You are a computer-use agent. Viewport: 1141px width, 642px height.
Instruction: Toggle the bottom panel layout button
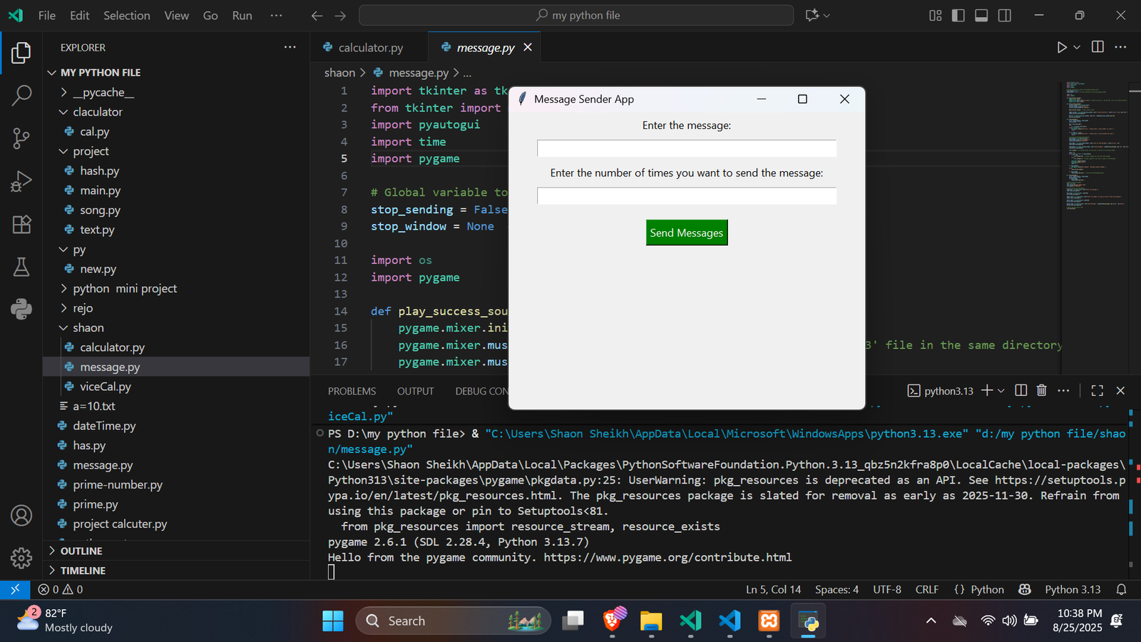pos(981,16)
